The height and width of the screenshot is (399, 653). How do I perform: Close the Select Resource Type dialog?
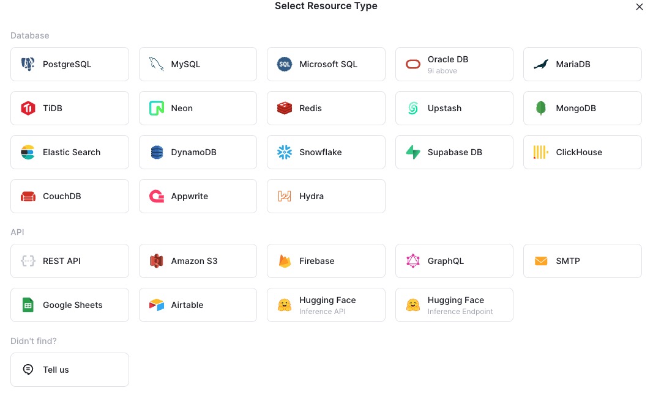pos(639,7)
